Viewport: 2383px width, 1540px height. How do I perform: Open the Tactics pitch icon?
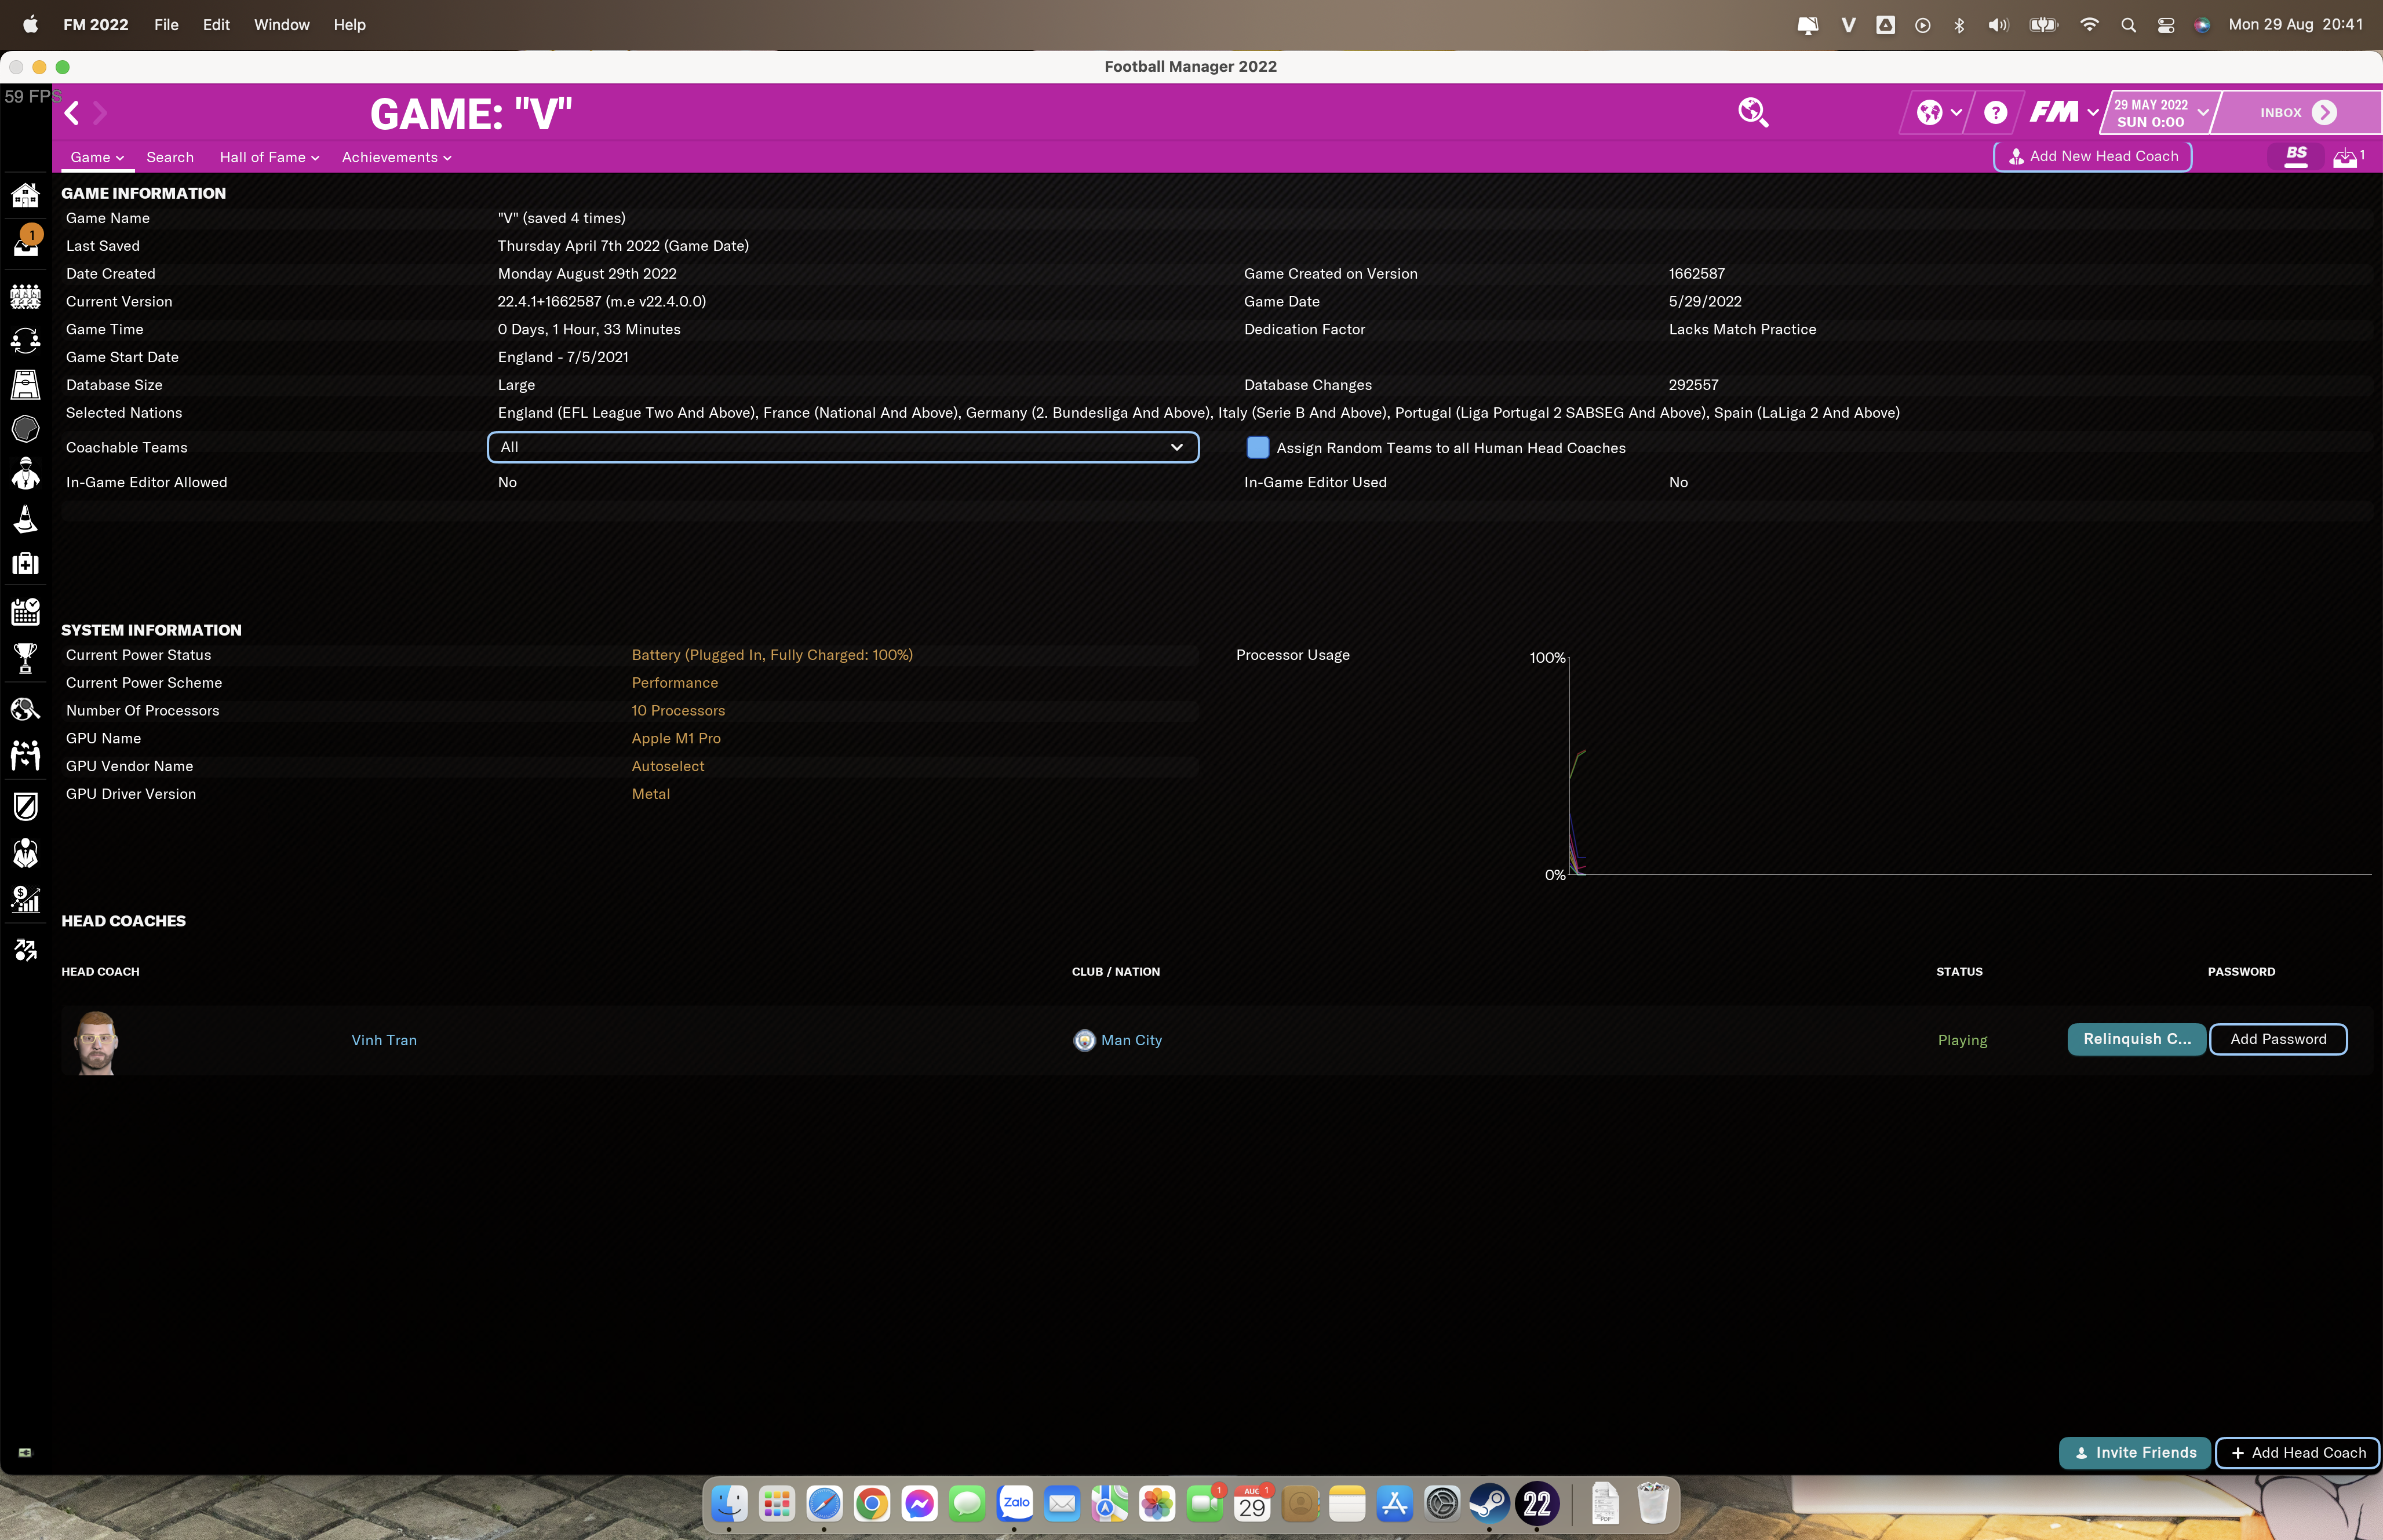(25, 384)
